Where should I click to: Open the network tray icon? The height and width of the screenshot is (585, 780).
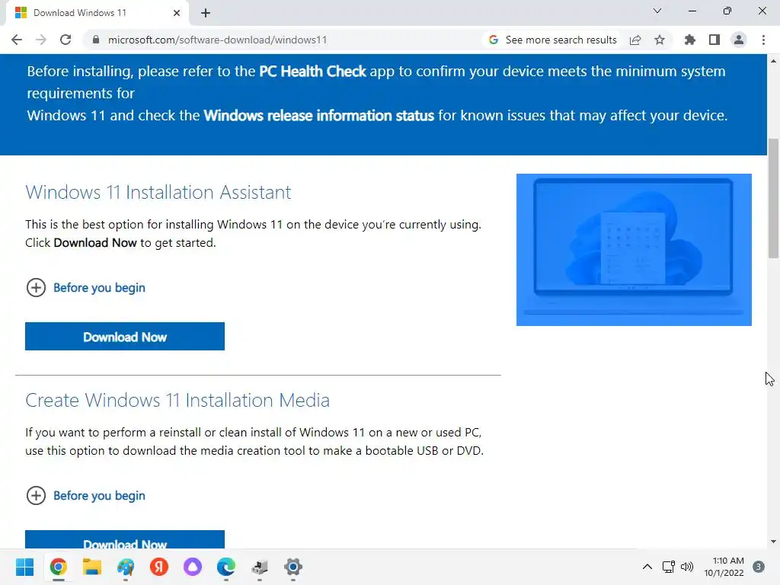[669, 567]
